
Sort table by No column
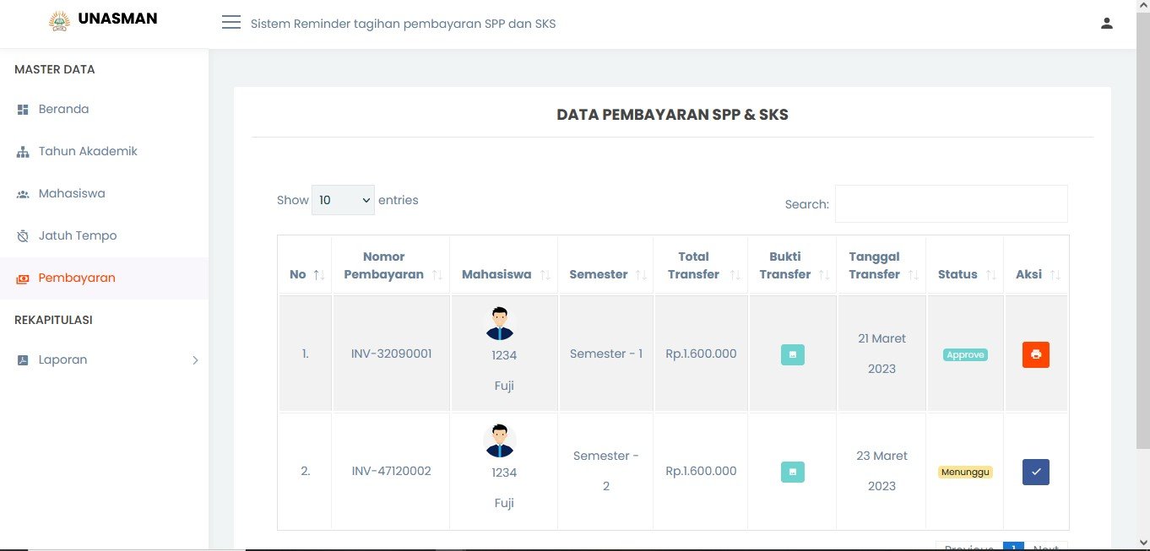305,274
